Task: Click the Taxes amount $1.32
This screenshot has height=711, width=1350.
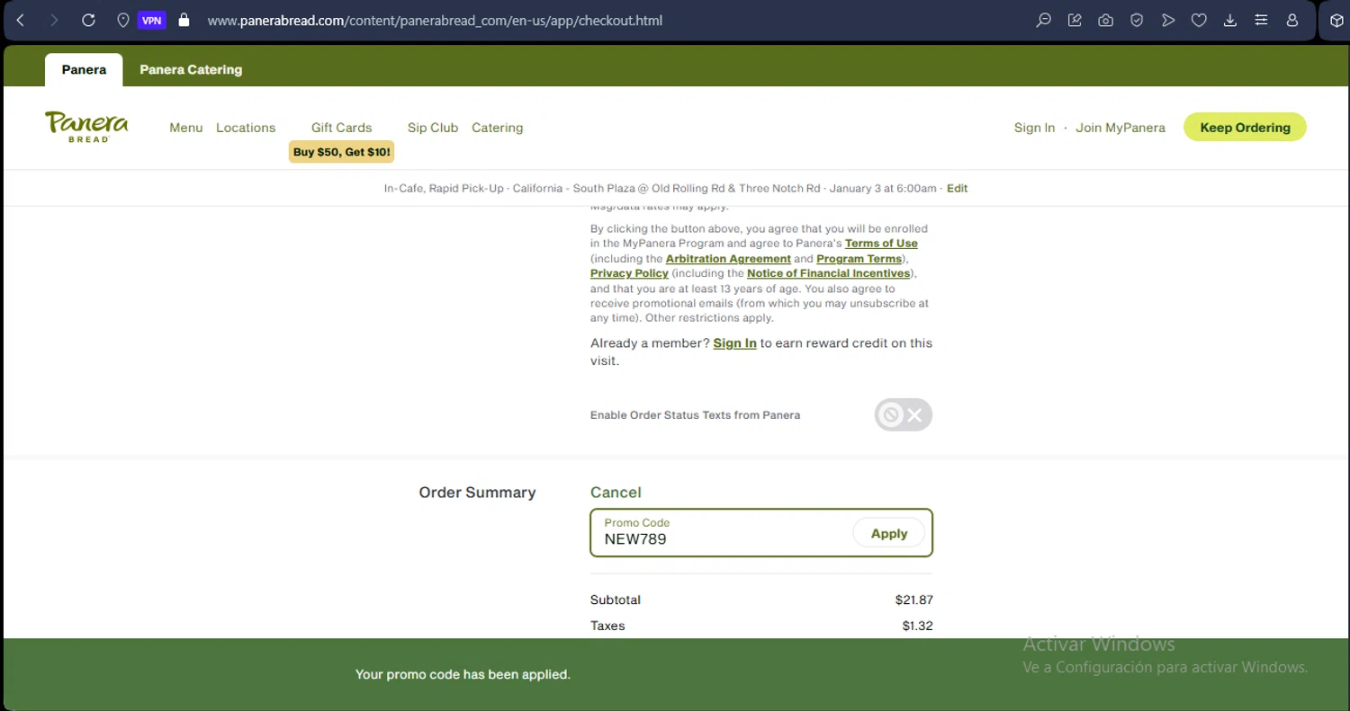Action: click(x=917, y=626)
